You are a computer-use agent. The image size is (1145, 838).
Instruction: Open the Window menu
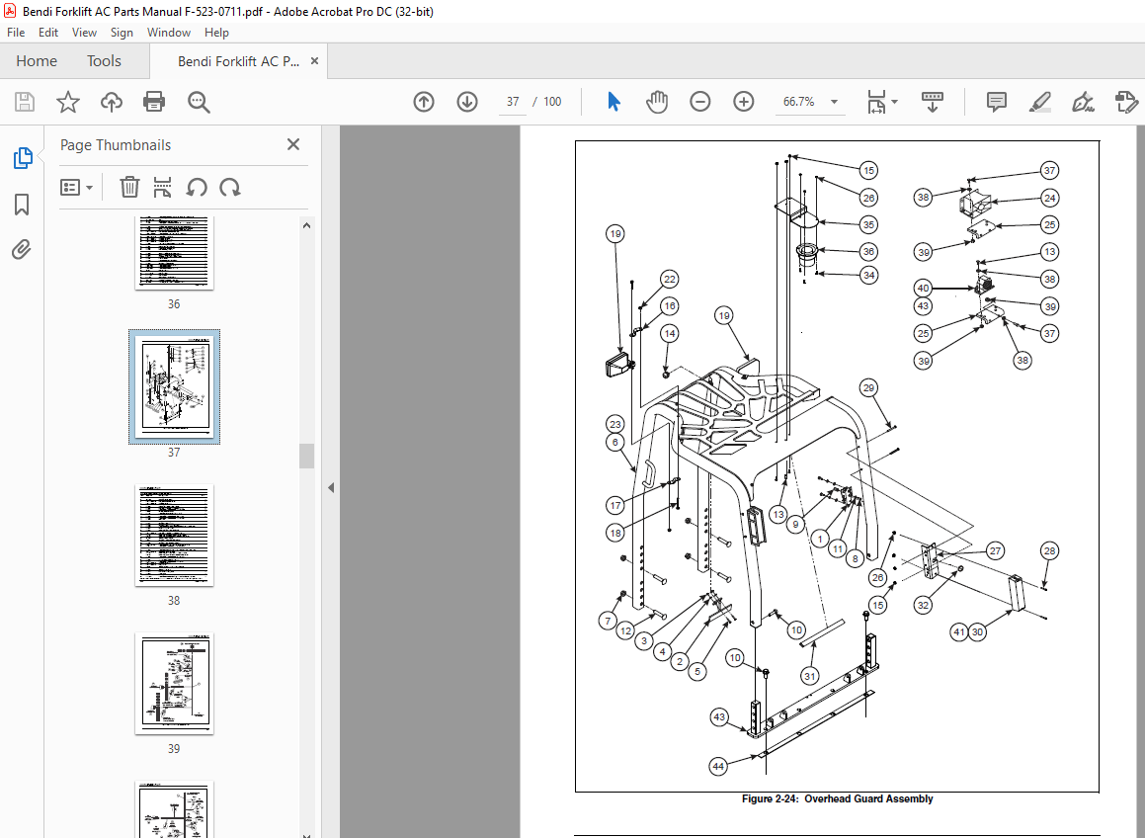(x=169, y=33)
